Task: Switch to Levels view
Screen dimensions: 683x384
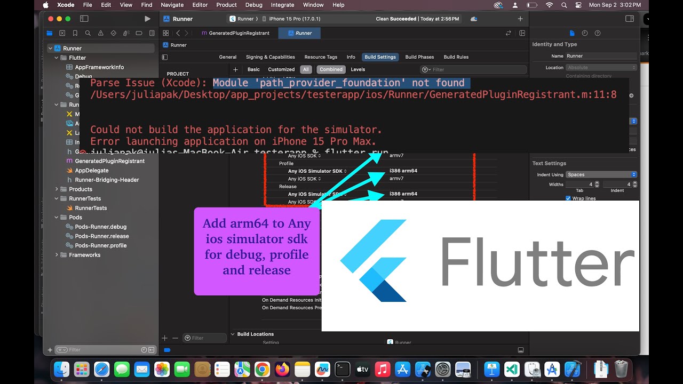Action: pyautogui.click(x=358, y=69)
